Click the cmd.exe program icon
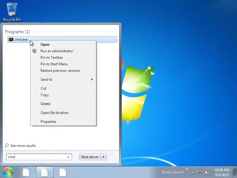 [x=11, y=39]
